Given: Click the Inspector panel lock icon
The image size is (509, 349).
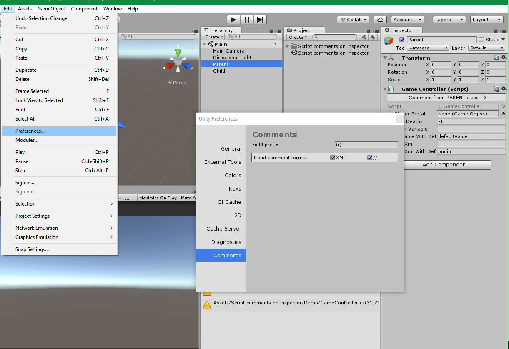Looking at the screenshot, I should (495, 30).
